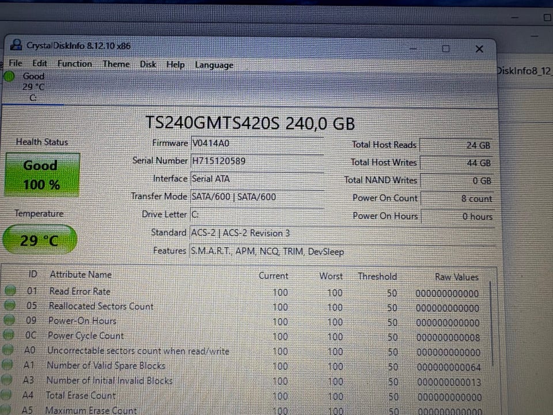Open the File menu
The width and height of the screenshot is (553, 415).
[x=15, y=63]
